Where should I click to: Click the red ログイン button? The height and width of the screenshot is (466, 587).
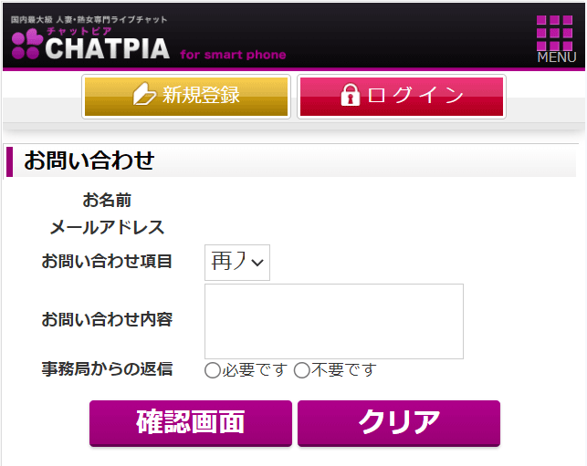pos(402,97)
